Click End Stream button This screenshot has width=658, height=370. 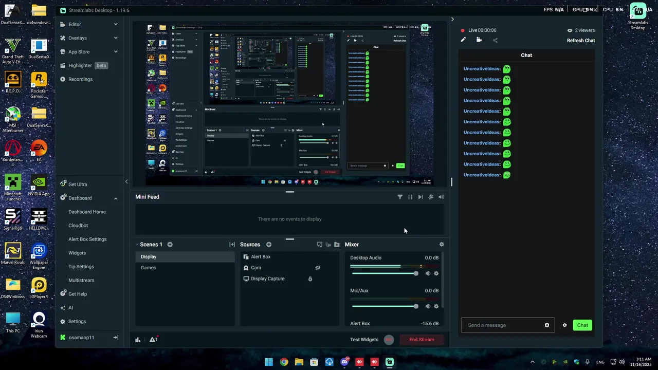coord(422,340)
